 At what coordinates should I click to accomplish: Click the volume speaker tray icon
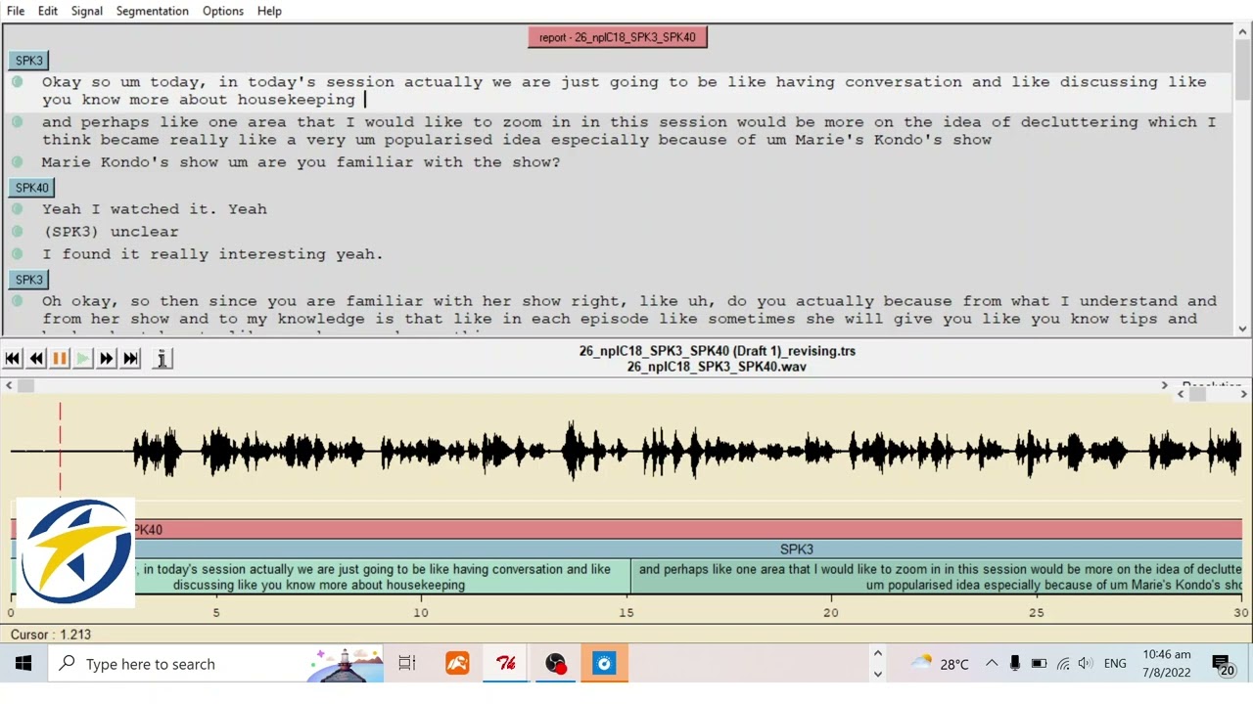tap(1085, 664)
